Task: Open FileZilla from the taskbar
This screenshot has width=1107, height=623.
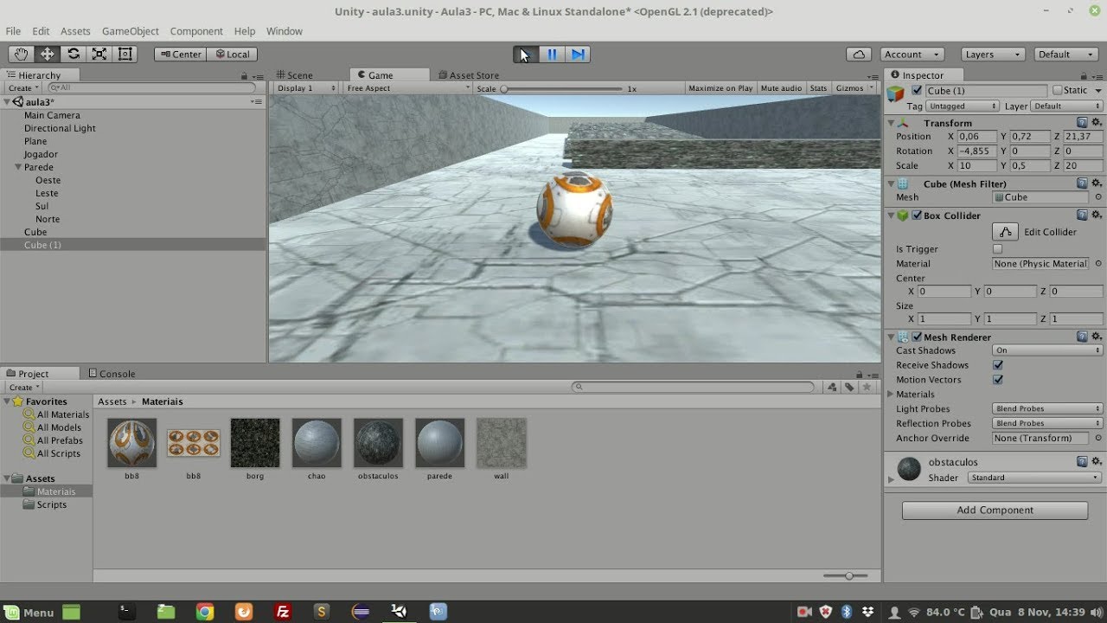Action: 283,612
